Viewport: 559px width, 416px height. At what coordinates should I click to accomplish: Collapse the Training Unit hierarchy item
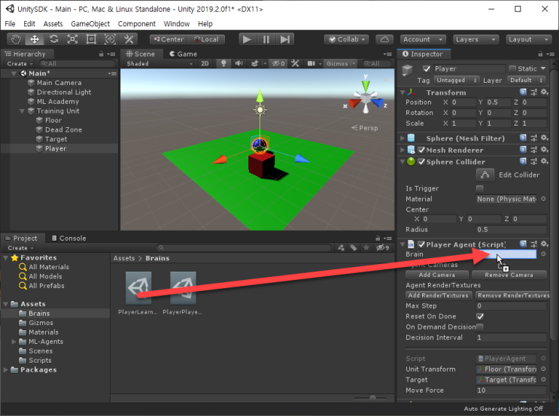(x=22, y=111)
